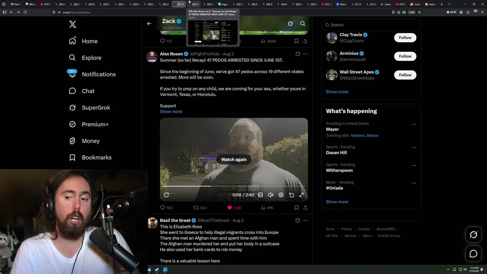Open picture-in-picture for the video
487x274 pixels.
(x=291, y=195)
